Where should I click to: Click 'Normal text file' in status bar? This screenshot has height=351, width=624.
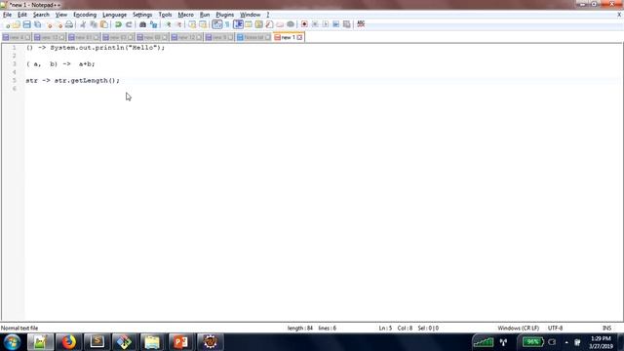coord(19,329)
